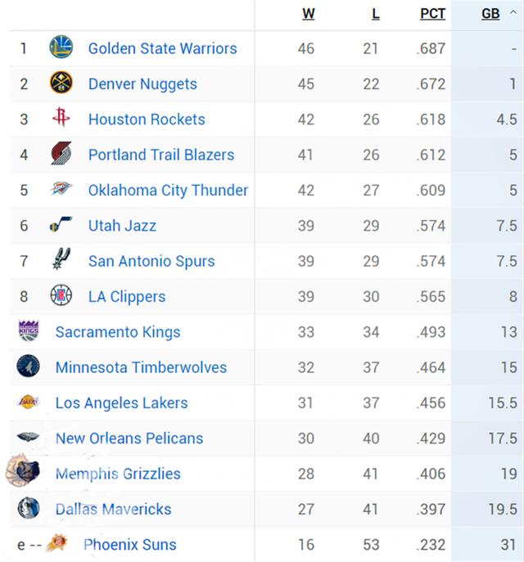
Task: Click the San Antonio Spurs logo
Action: (61, 259)
